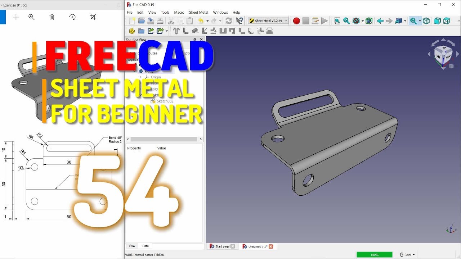This screenshot has height=259, width=461.
Task: Expand the standard views zoom dropdown arrow
Action: pos(420,21)
